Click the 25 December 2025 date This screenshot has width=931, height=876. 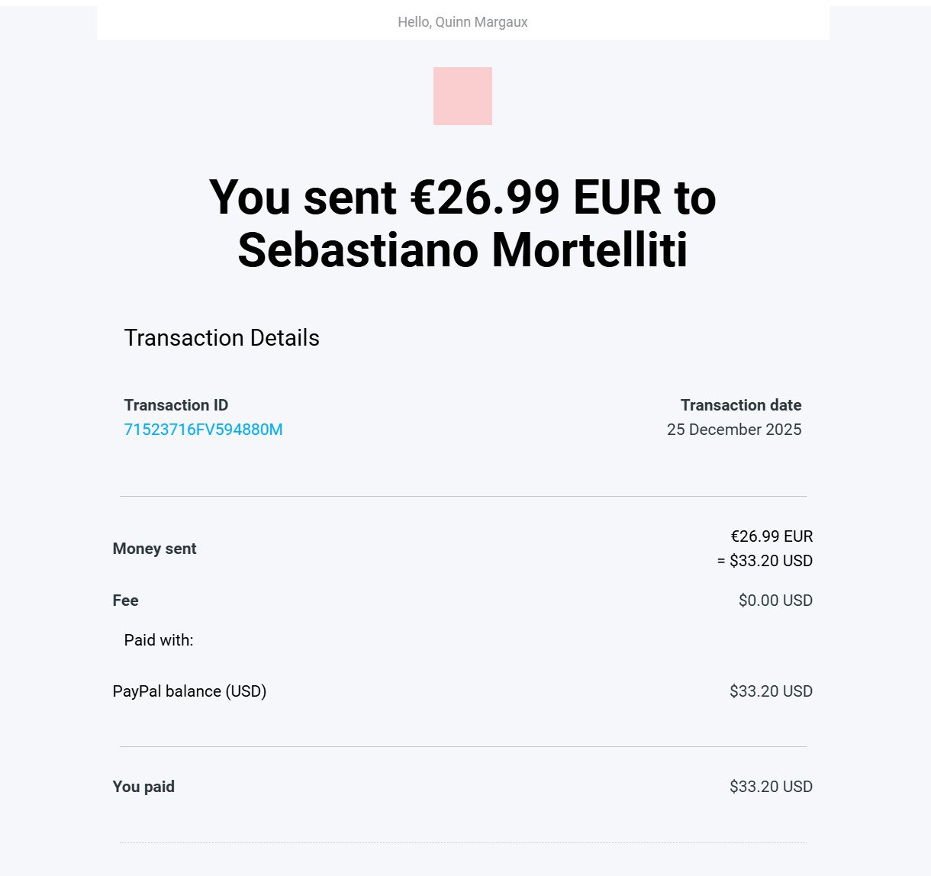coord(734,430)
